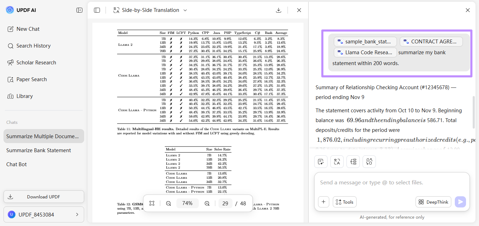Click the Download UPDF button
This screenshot has width=479, height=226.
[44, 197]
